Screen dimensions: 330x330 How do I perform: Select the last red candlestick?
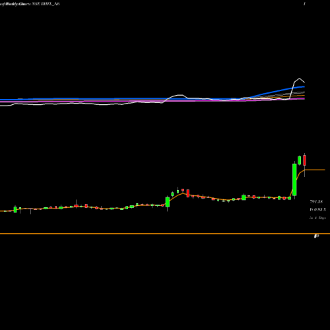coord(304,160)
